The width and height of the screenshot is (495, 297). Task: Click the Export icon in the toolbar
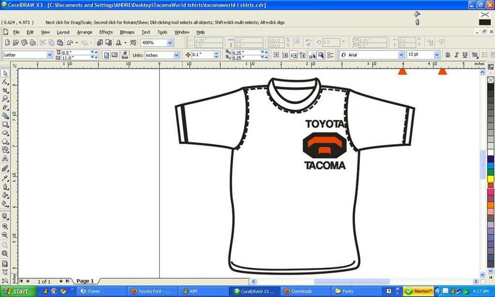click(108, 42)
